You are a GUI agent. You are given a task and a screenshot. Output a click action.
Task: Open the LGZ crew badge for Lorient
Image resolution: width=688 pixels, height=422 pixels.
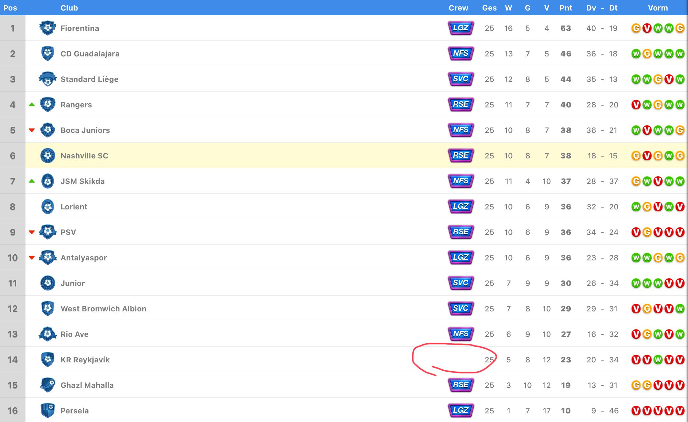click(461, 207)
